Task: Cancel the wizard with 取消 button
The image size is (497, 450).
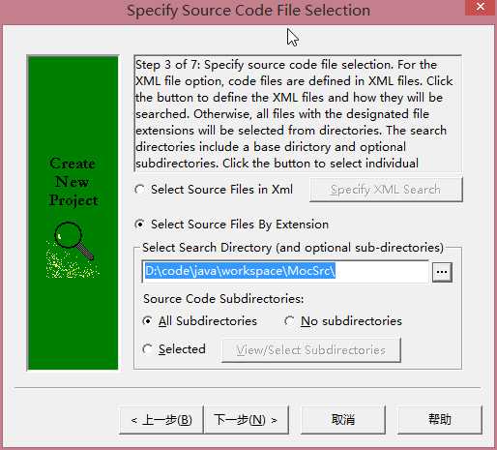Action: (x=343, y=420)
